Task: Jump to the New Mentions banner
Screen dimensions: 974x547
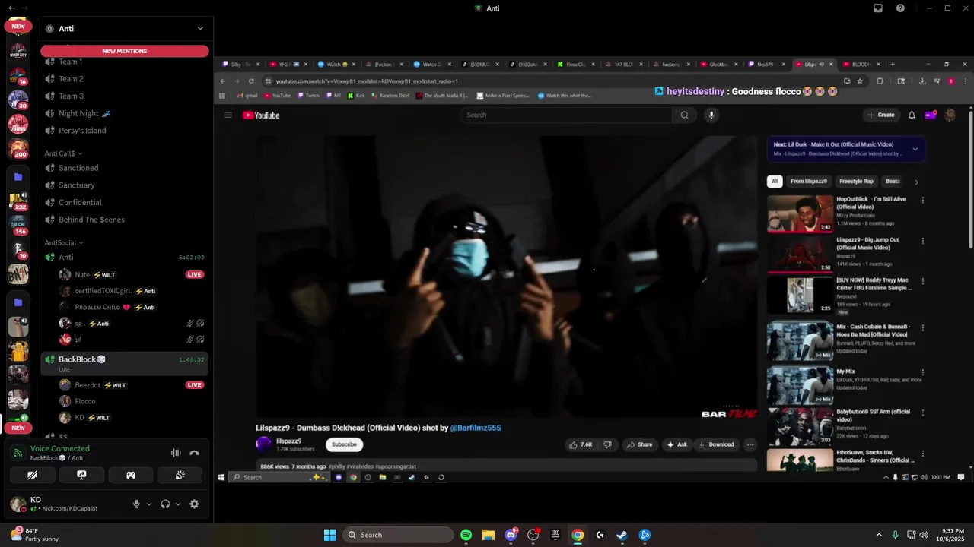Action: click(x=125, y=51)
